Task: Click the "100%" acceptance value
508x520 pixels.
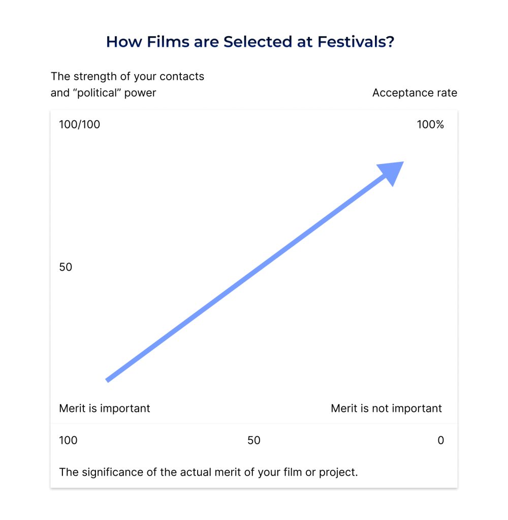Action: [x=430, y=124]
